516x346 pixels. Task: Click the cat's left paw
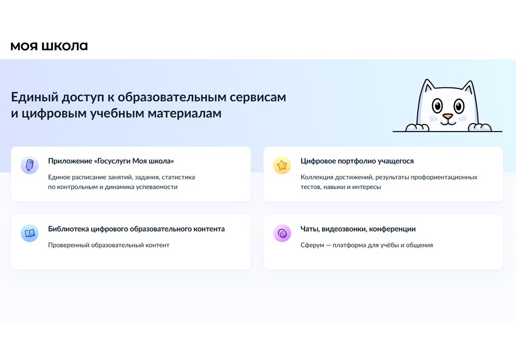418,127
